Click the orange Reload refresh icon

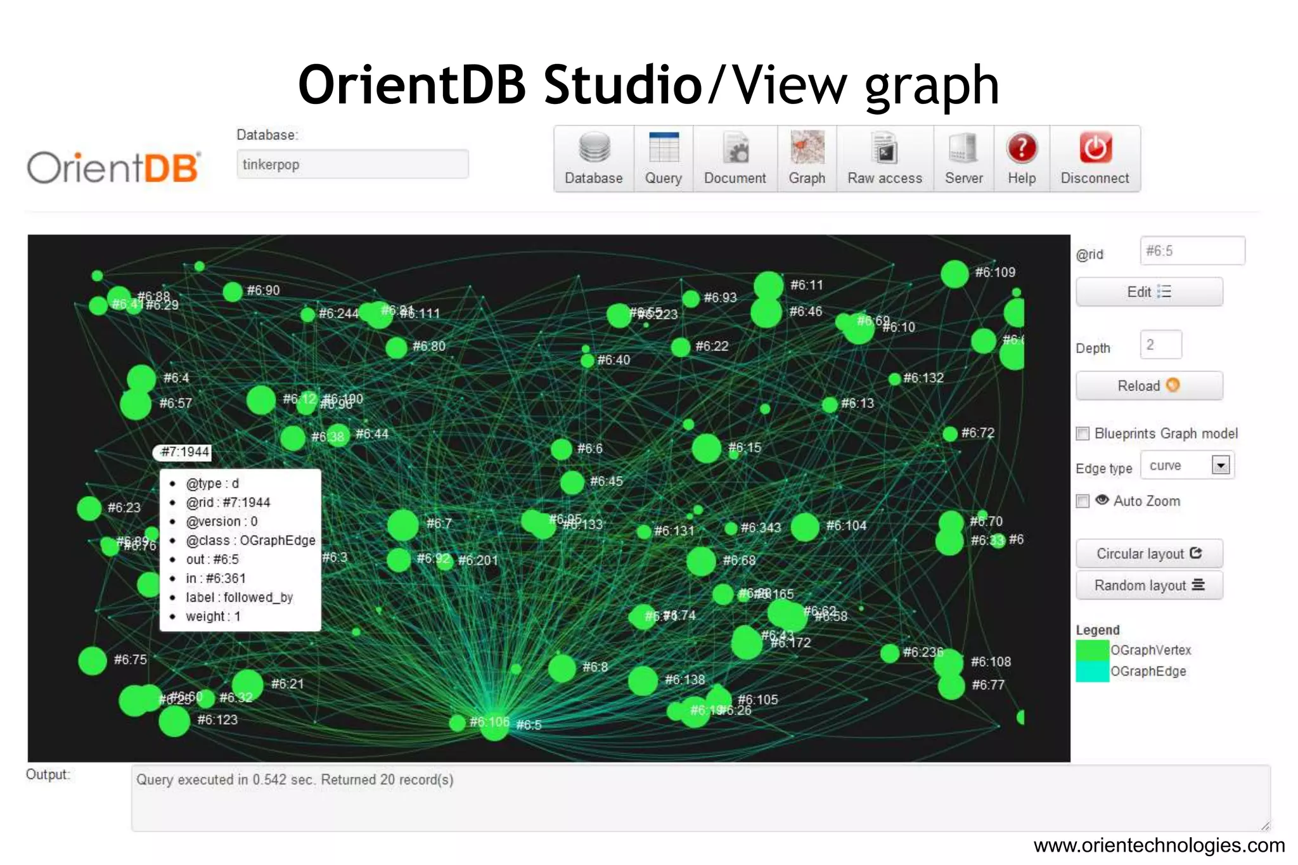pyautogui.click(x=1173, y=385)
